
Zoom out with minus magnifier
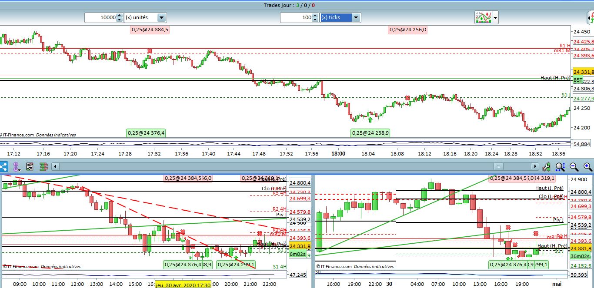click(574, 166)
